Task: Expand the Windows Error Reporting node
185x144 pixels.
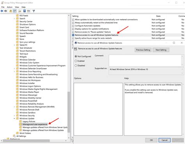Action: pos(14,72)
